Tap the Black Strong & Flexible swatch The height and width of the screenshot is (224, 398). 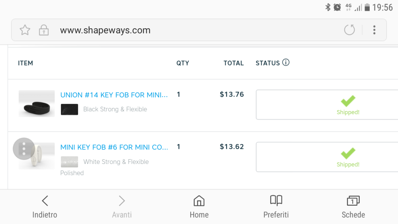69,109
